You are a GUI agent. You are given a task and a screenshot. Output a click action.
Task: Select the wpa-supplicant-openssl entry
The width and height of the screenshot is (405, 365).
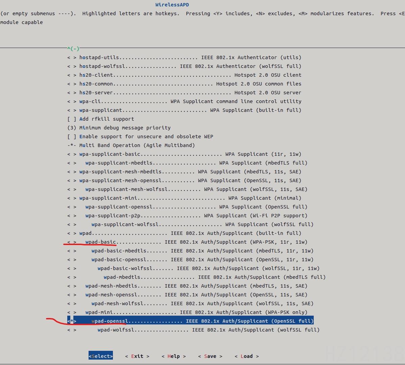point(187,206)
